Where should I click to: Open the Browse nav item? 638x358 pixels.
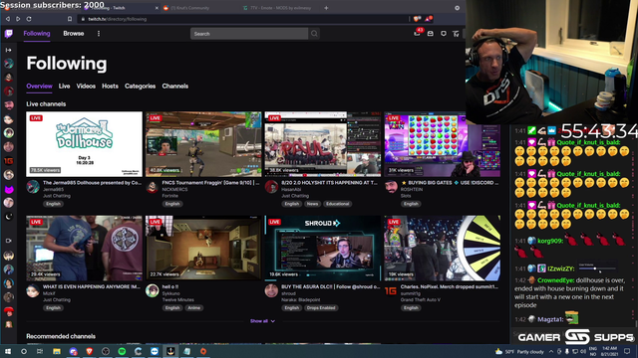click(73, 33)
